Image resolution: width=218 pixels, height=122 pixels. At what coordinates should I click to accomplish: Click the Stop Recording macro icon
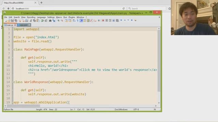pyautogui.click(x=107, y=21)
